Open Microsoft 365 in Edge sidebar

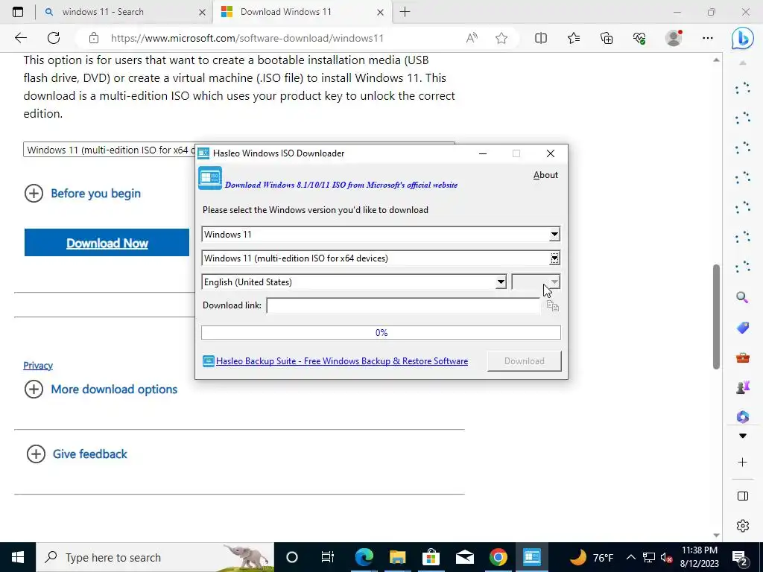[742, 417]
